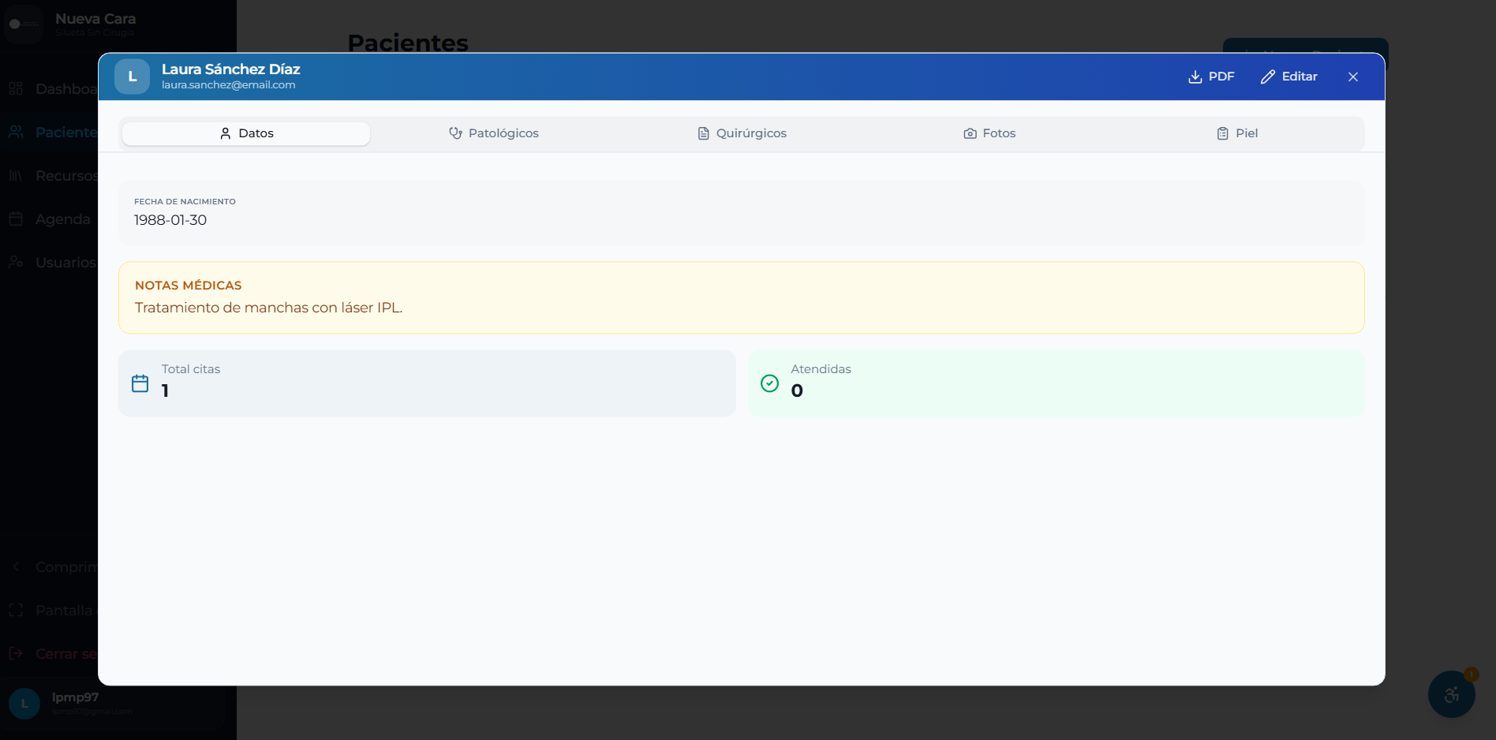Viewport: 1496px width, 740px height.
Task: Open the accessibility widget button
Action: [x=1452, y=694]
